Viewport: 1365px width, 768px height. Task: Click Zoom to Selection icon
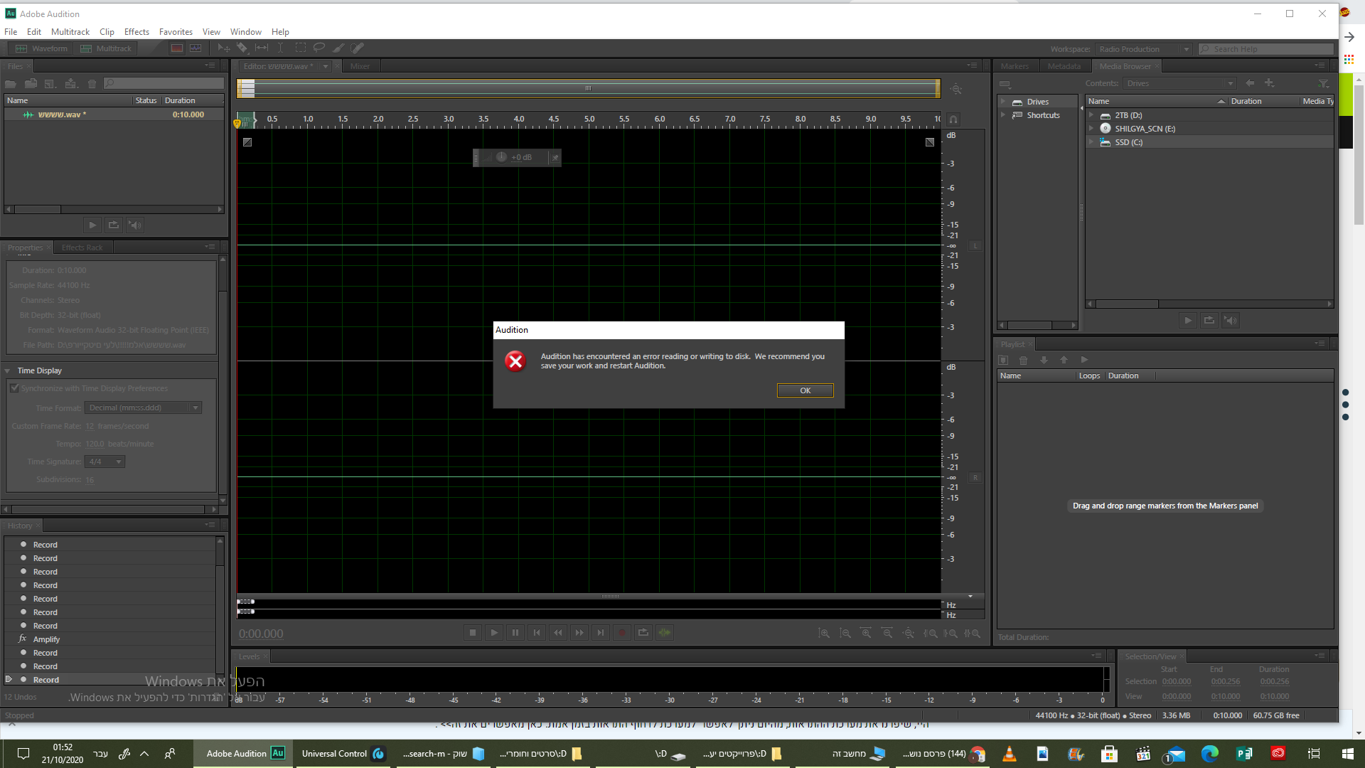click(973, 633)
